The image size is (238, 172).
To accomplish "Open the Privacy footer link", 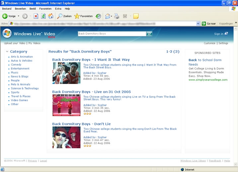I will (33, 161).
